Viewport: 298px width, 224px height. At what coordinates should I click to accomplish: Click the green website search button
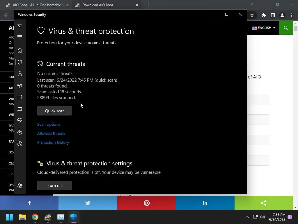point(286,28)
